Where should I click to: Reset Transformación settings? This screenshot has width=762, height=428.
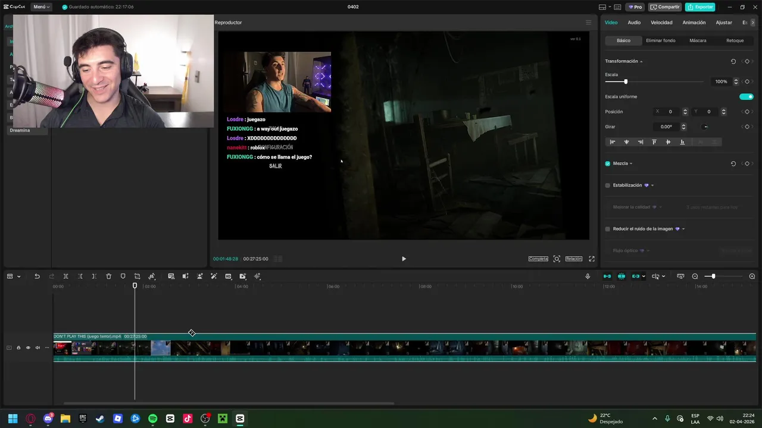733,61
